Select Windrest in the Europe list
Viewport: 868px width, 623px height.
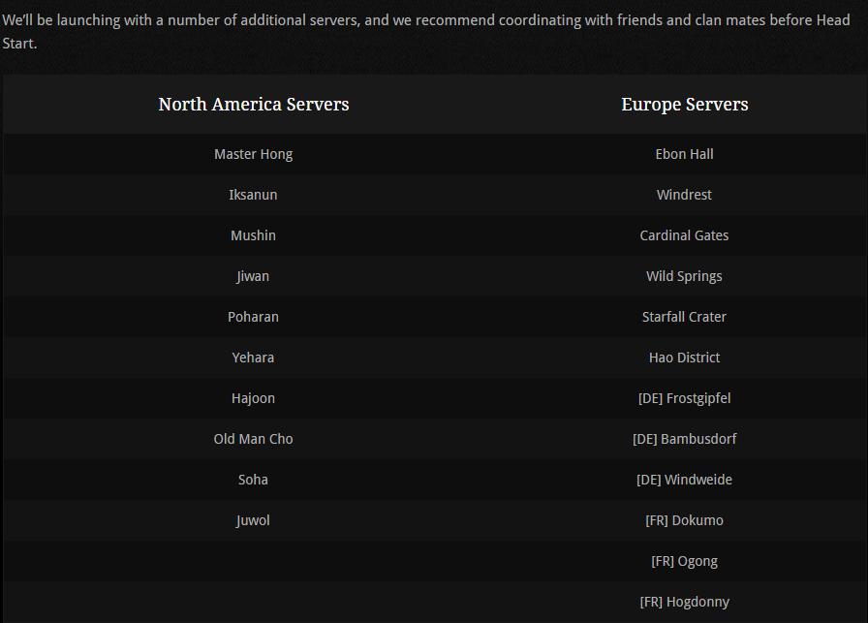point(684,195)
